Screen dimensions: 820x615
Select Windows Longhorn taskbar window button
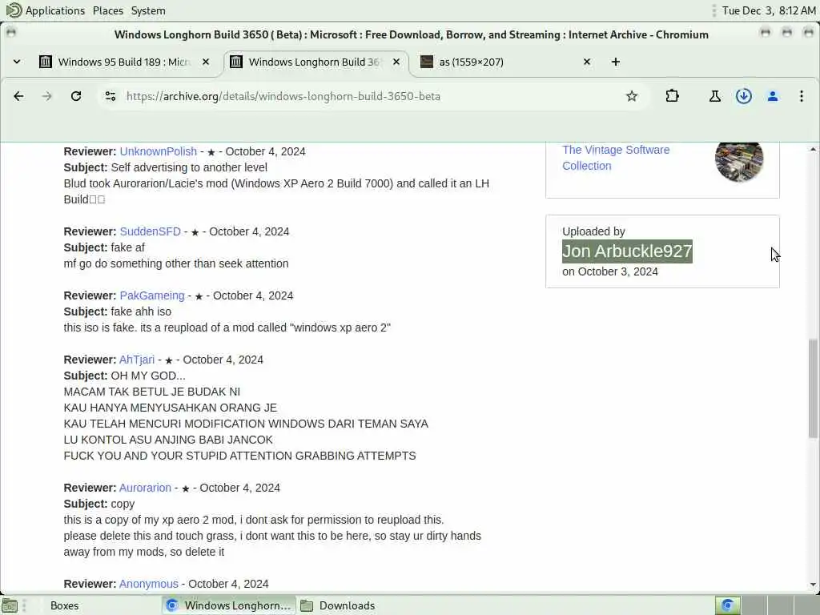[228, 605]
